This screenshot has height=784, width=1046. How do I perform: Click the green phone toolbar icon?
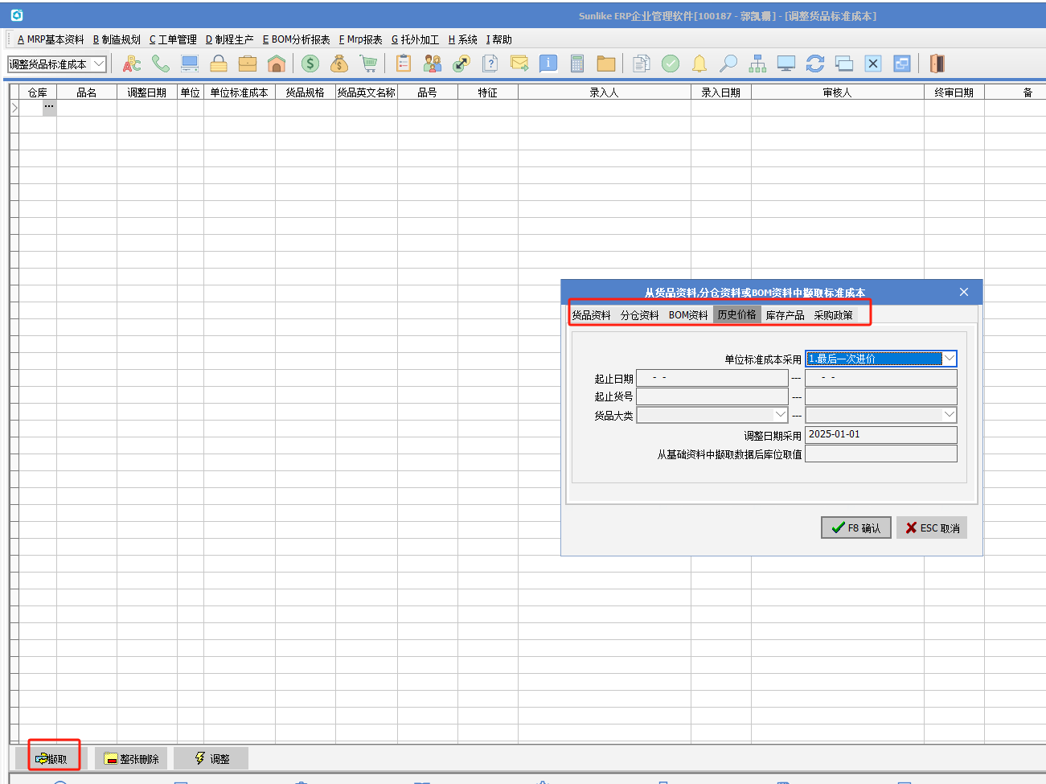click(161, 64)
